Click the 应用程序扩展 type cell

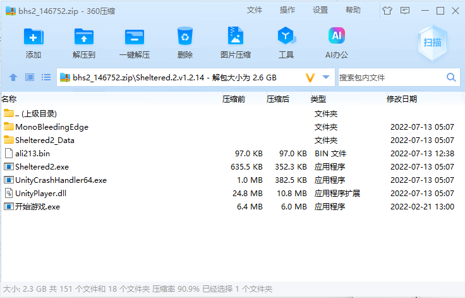tap(337, 194)
